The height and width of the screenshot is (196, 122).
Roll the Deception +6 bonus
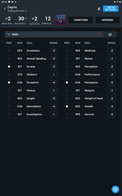54,83
